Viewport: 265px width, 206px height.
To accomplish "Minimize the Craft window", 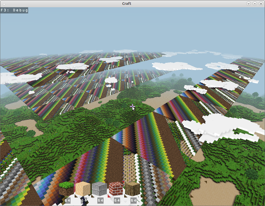I will pos(248,4).
